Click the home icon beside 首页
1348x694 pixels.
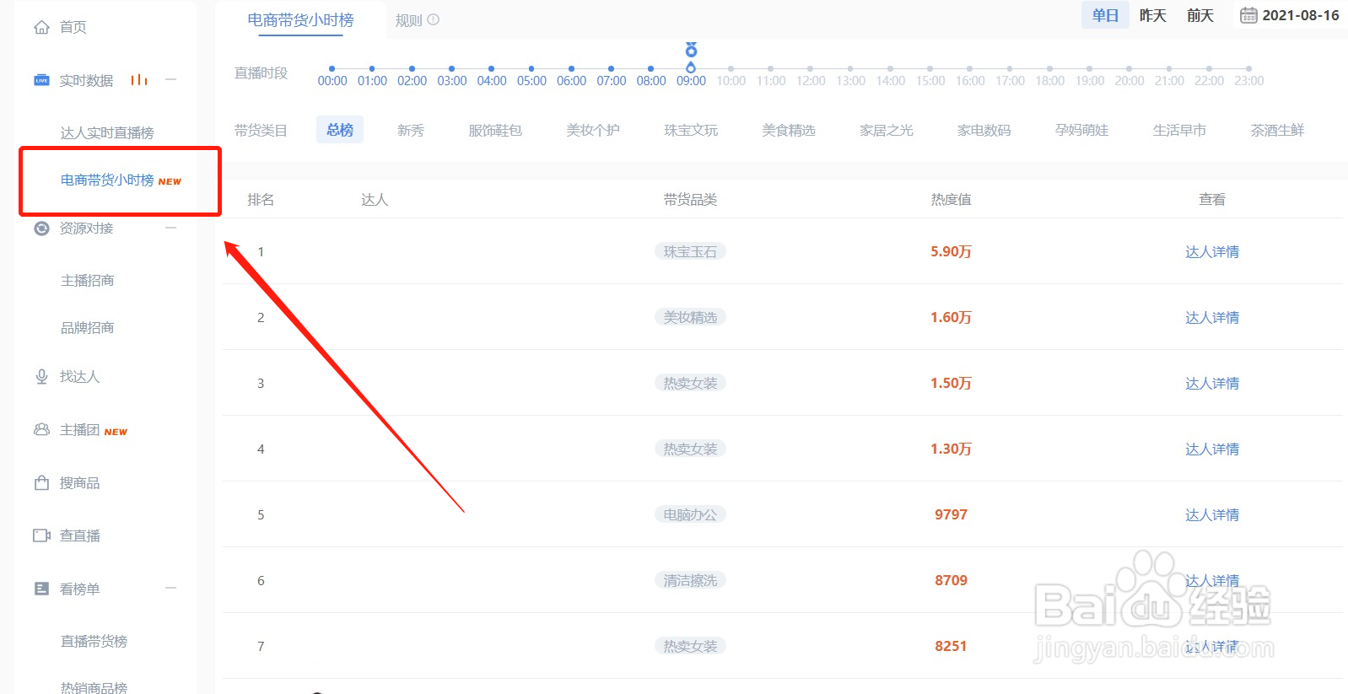click(x=41, y=27)
